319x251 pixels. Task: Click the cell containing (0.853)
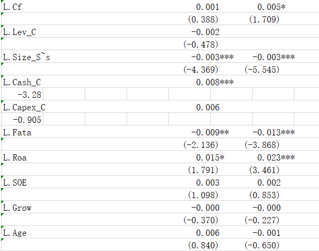(265, 195)
